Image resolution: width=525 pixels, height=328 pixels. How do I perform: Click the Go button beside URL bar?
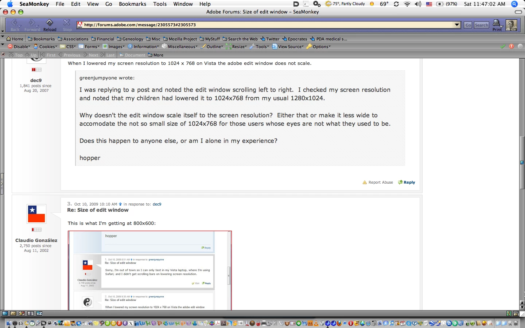pos(468,25)
